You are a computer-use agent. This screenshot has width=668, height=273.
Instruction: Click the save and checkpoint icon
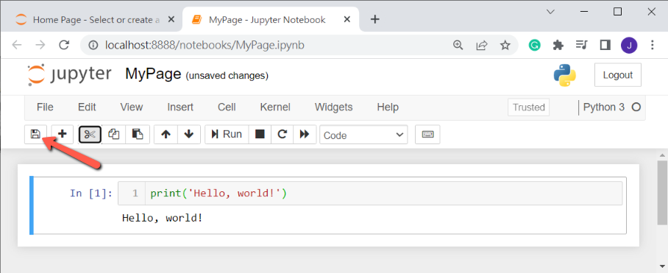35,134
